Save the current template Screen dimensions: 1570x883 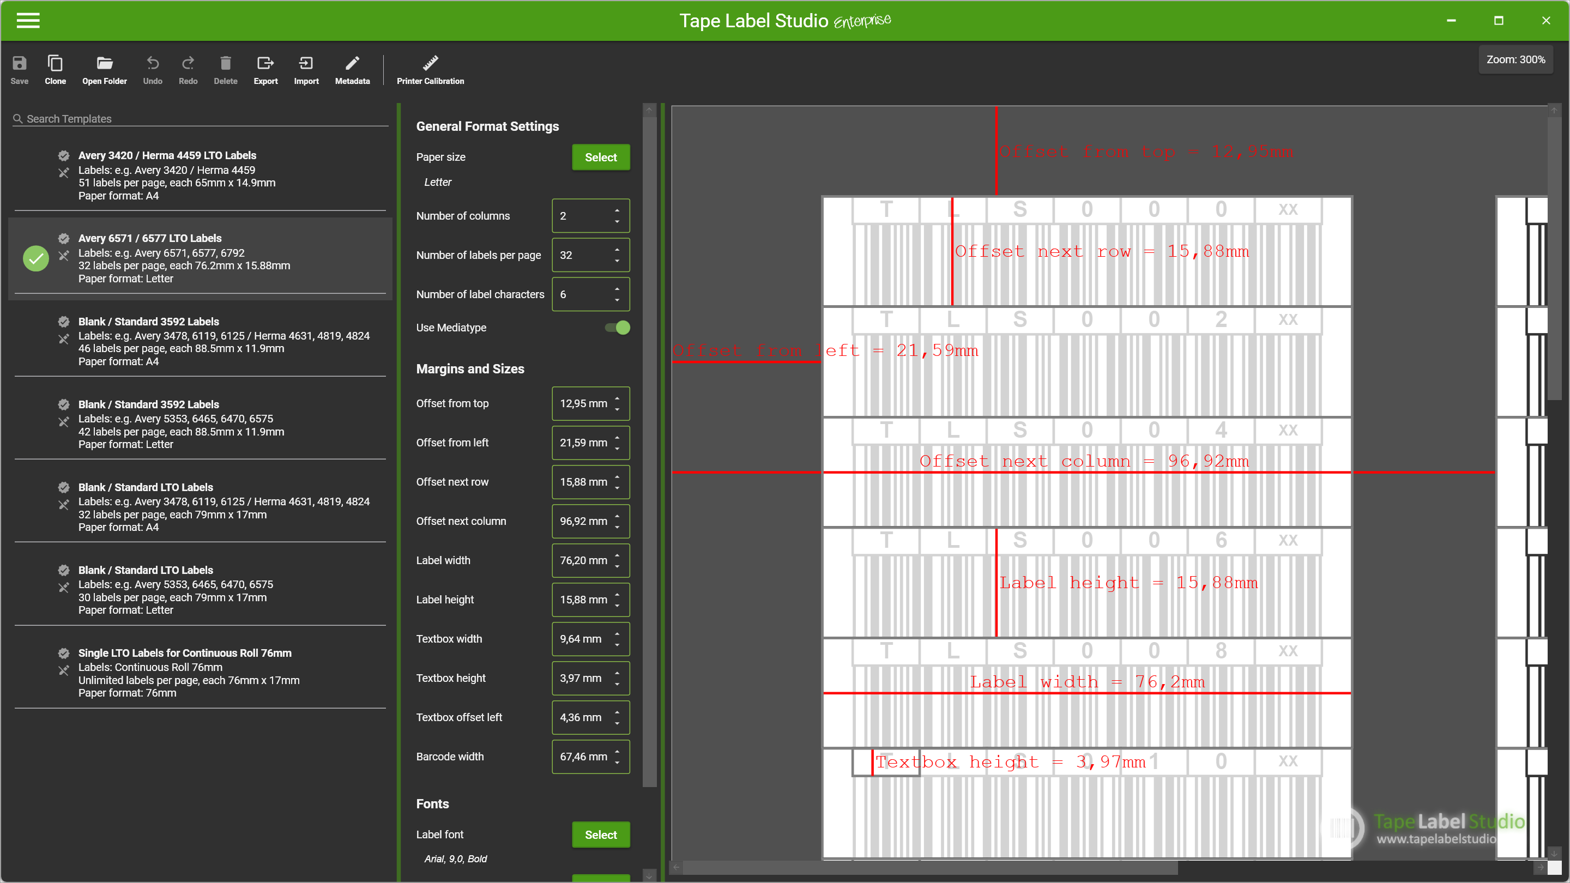coord(20,70)
